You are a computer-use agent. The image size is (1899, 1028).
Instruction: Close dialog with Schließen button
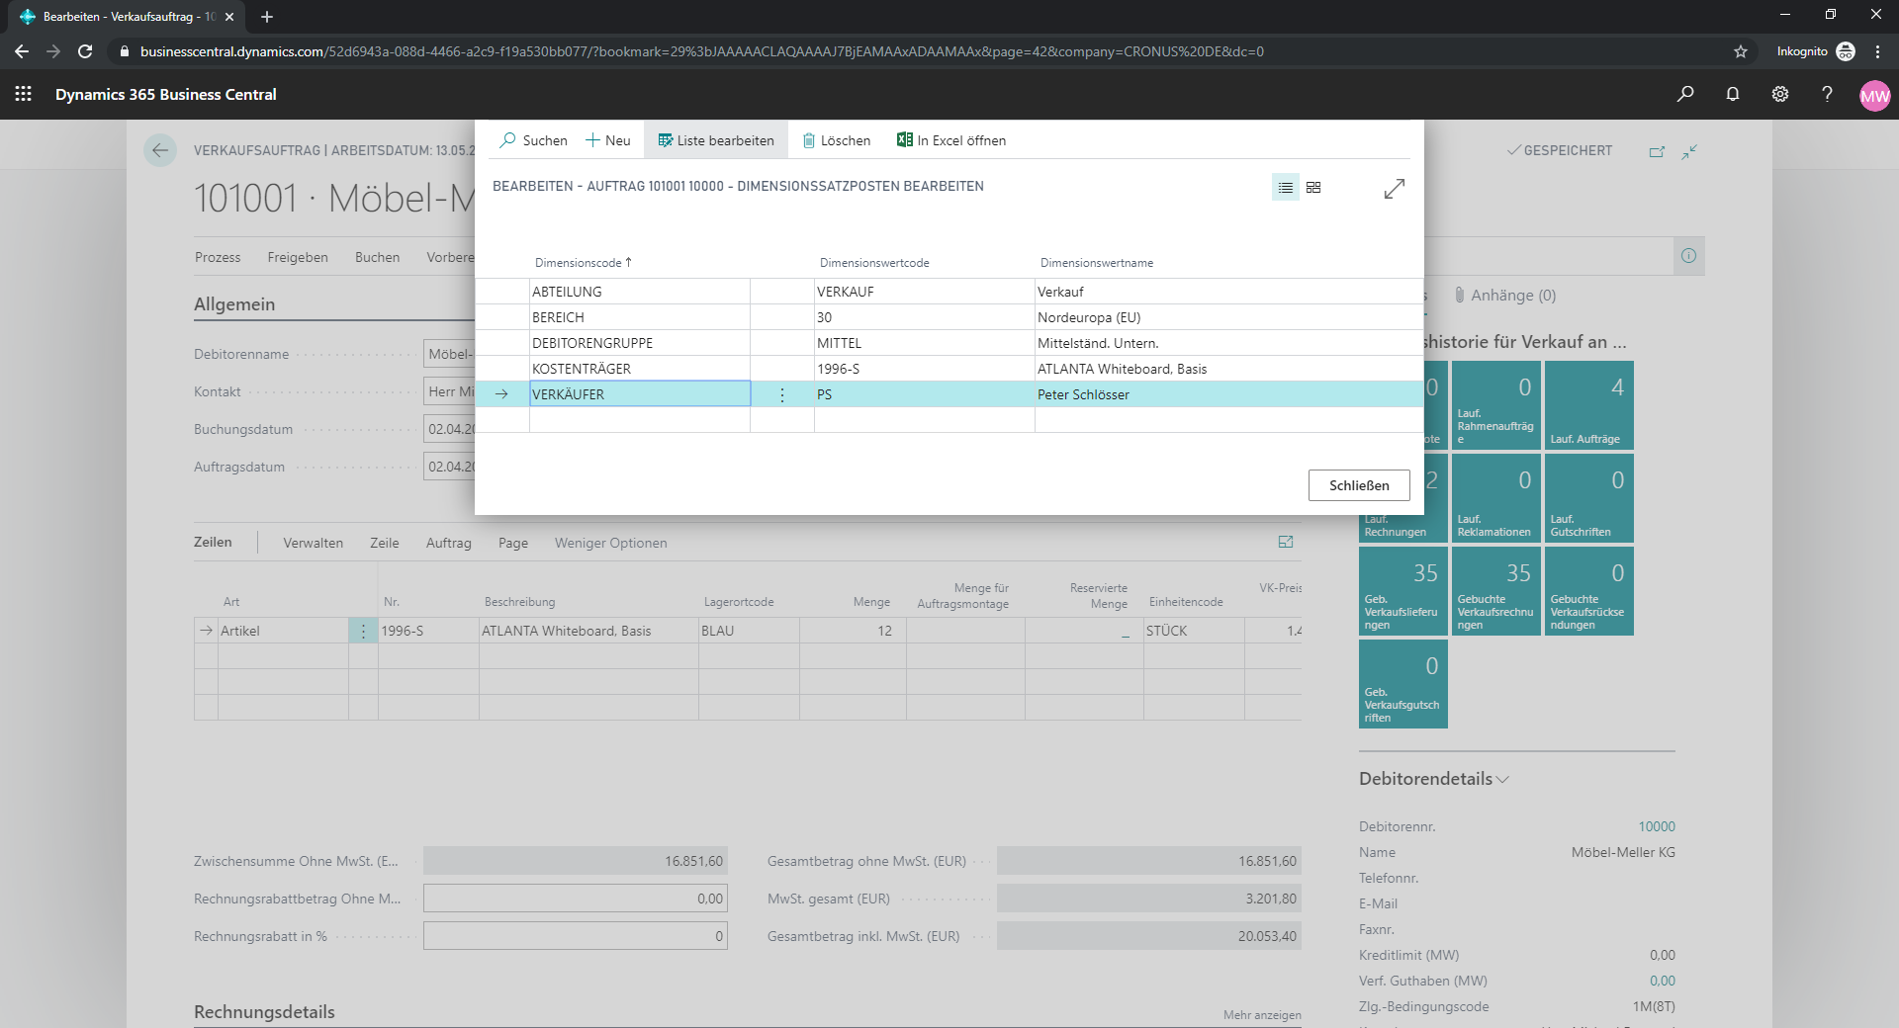[x=1359, y=485]
